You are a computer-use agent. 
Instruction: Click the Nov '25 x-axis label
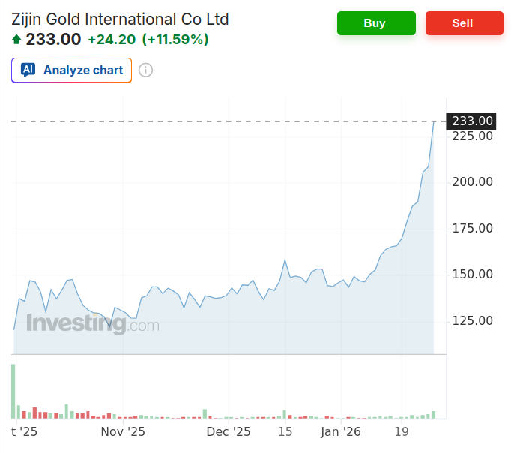point(123,432)
